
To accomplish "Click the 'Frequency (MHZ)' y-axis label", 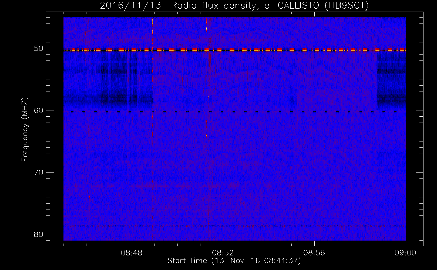I will (25, 130).
